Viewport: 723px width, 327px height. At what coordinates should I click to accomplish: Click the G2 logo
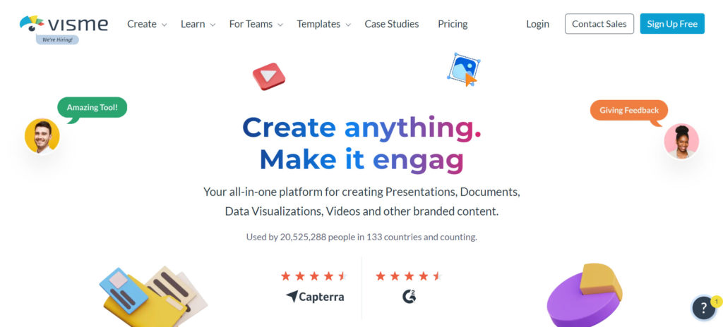(x=409, y=297)
